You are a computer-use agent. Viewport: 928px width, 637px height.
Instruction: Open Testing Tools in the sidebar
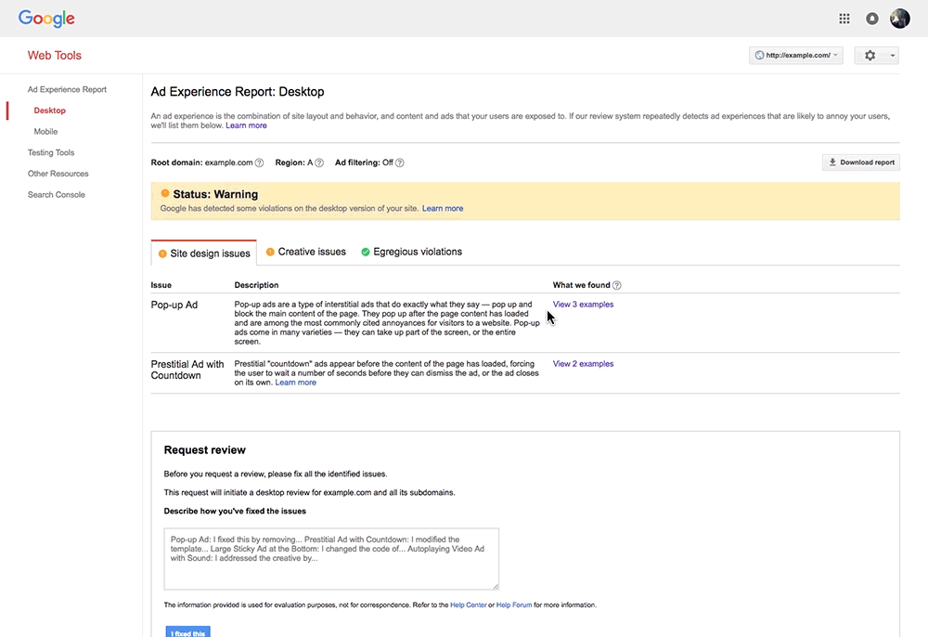(x=51, y=152)
